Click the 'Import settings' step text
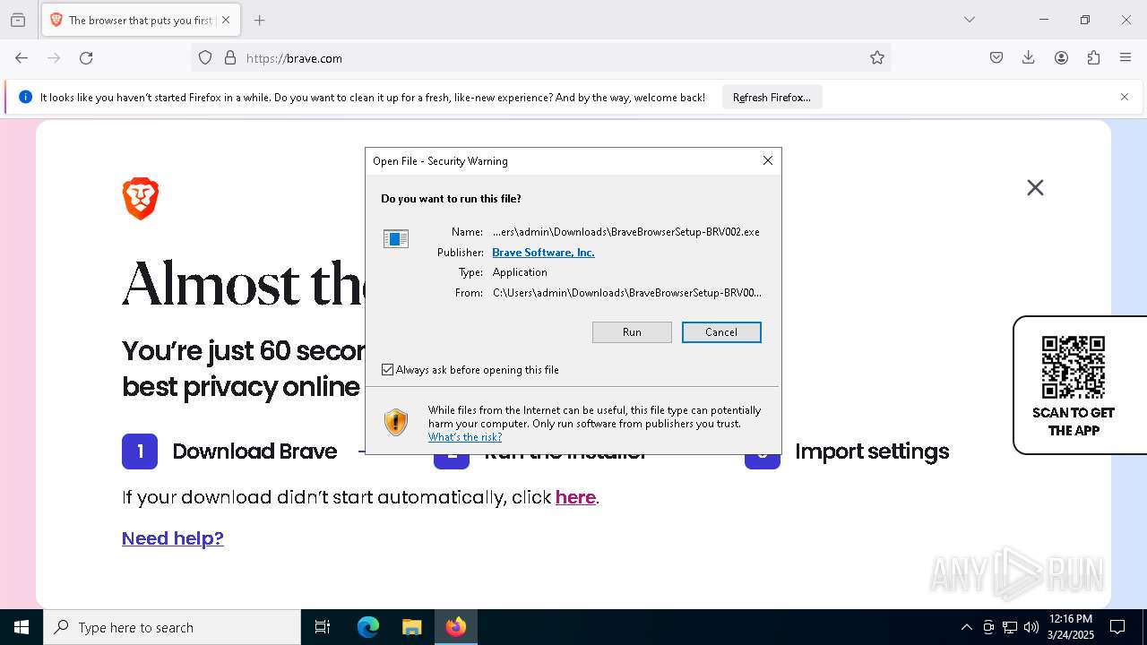 click(x=872, y=451)
